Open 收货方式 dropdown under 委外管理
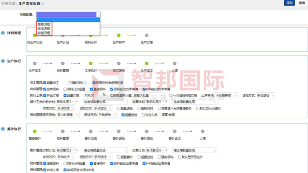308x173 pixels. pyautogui.click(x=66, y=157)
